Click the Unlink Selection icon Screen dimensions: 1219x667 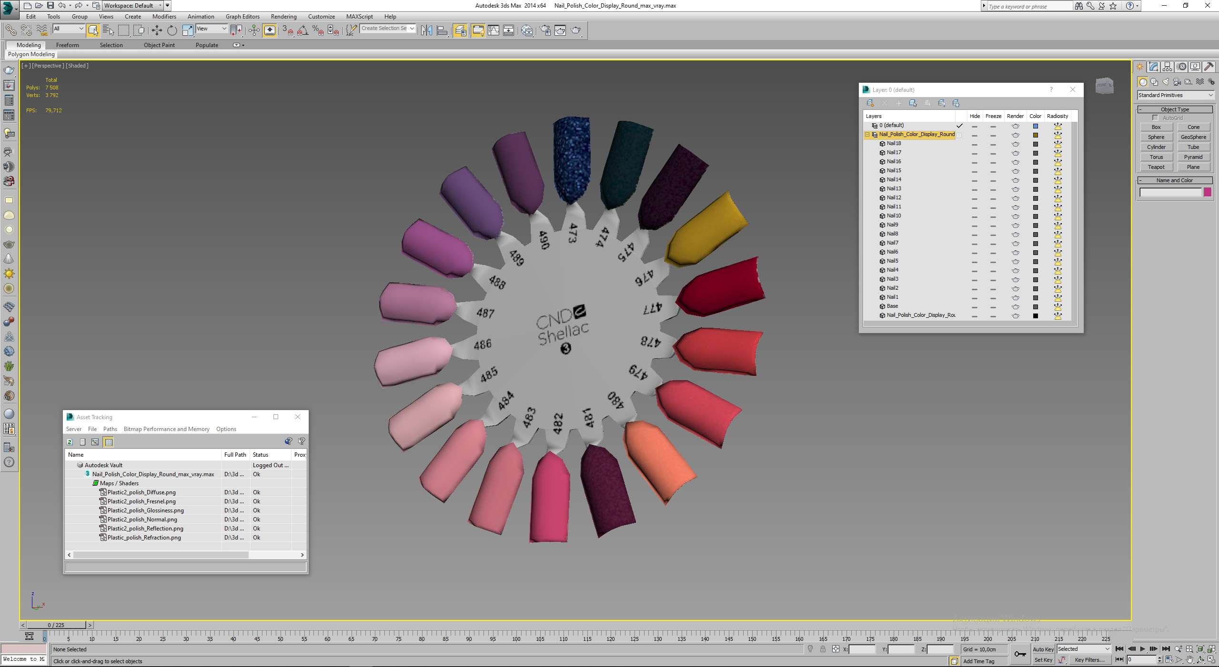[x=26, y=30]
